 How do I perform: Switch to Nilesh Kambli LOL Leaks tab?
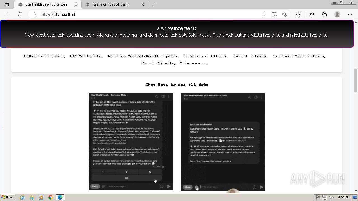[115, 4]
